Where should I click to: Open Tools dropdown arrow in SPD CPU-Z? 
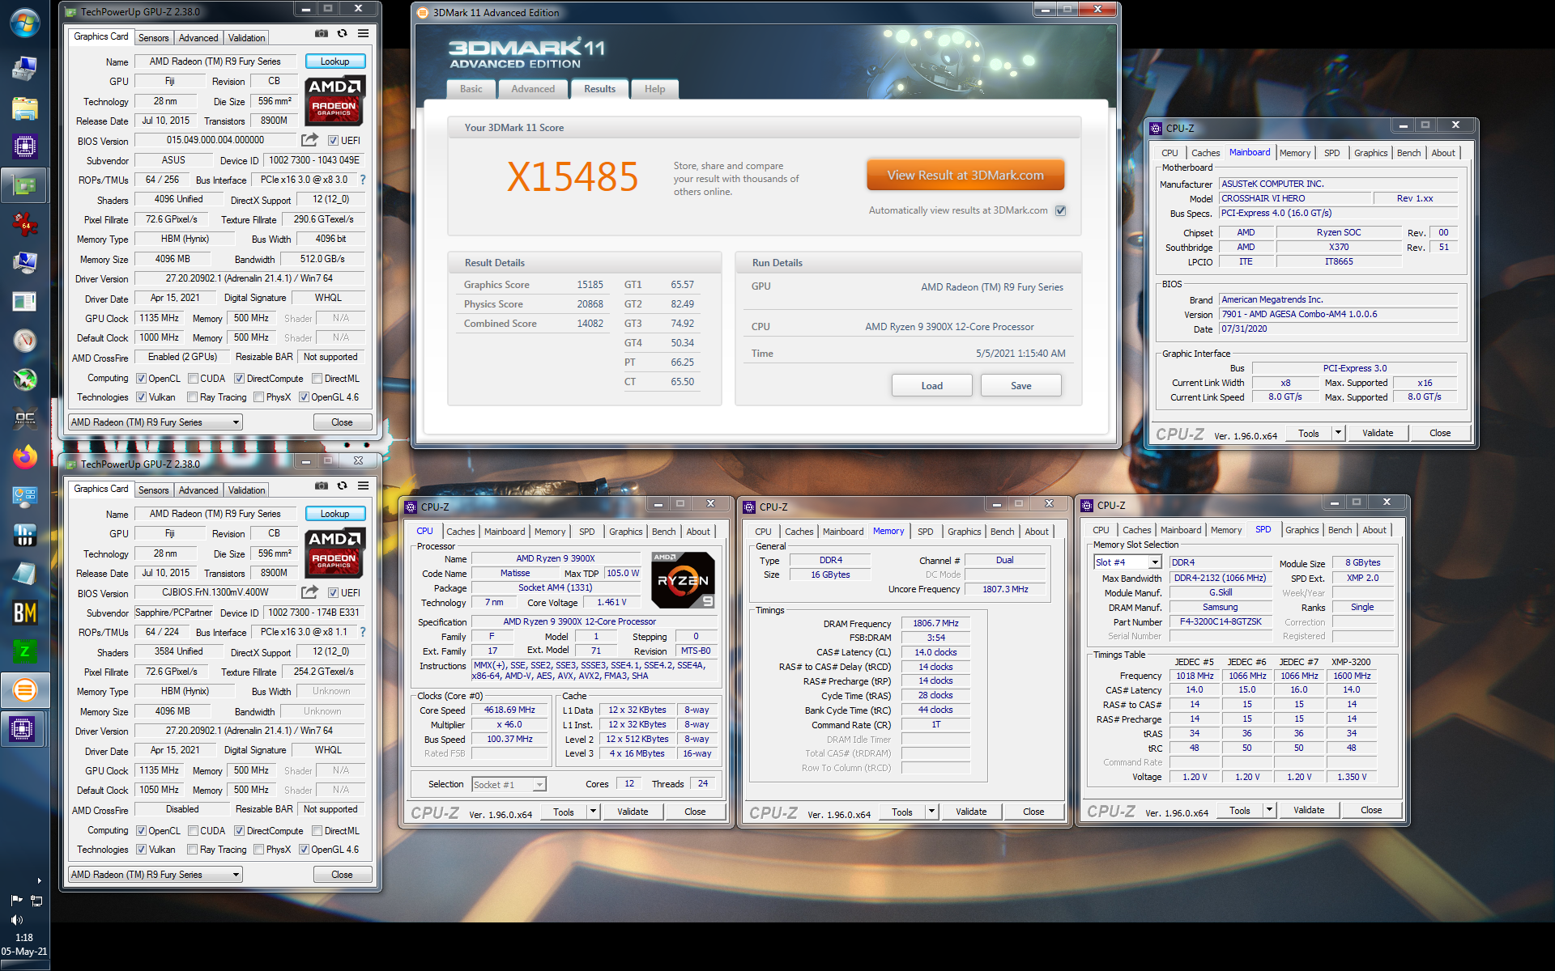point(1269,810)
